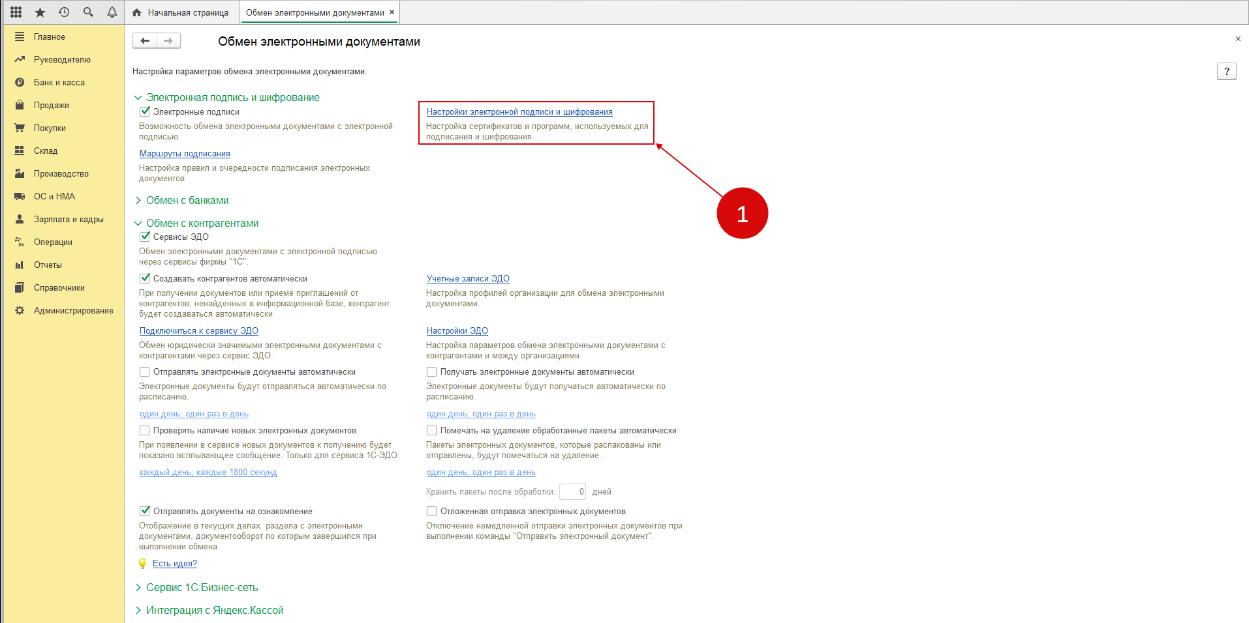
Task: Click home icon on Начальная страница tab
Action: point(137,13)
